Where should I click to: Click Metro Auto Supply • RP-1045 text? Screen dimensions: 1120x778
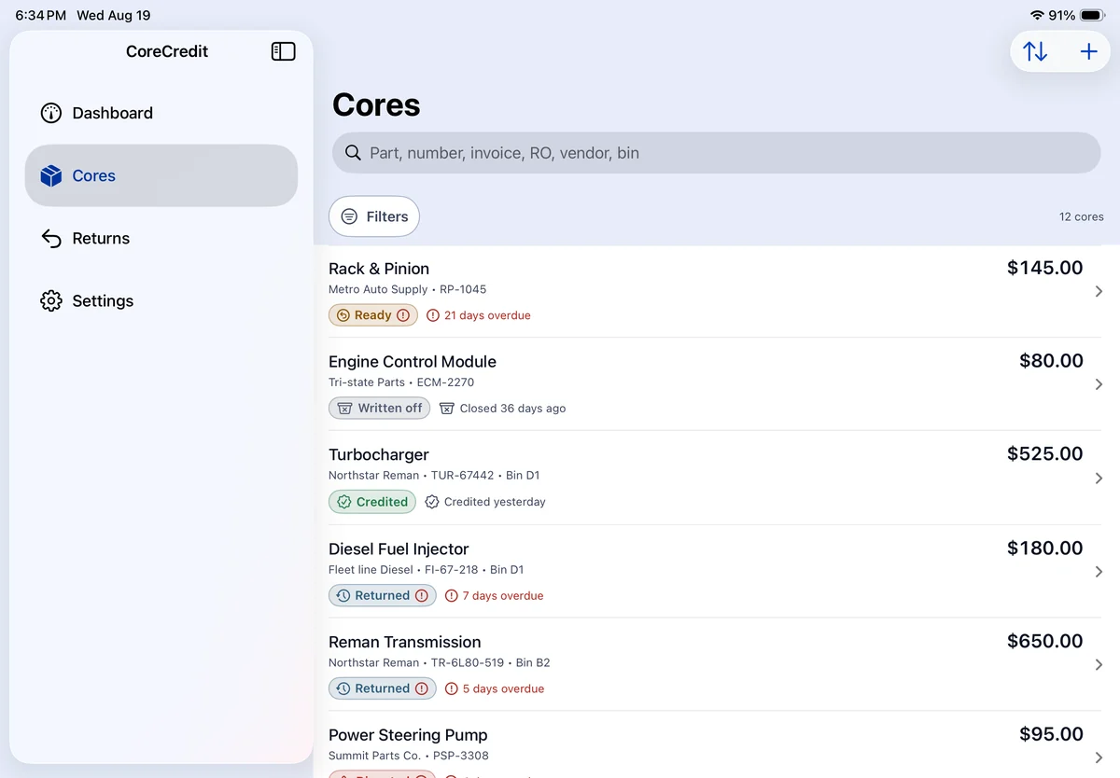[408, 289]
